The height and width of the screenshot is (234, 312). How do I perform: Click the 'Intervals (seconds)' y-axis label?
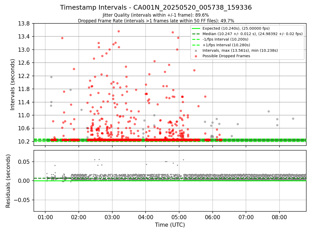coord(13,84)
